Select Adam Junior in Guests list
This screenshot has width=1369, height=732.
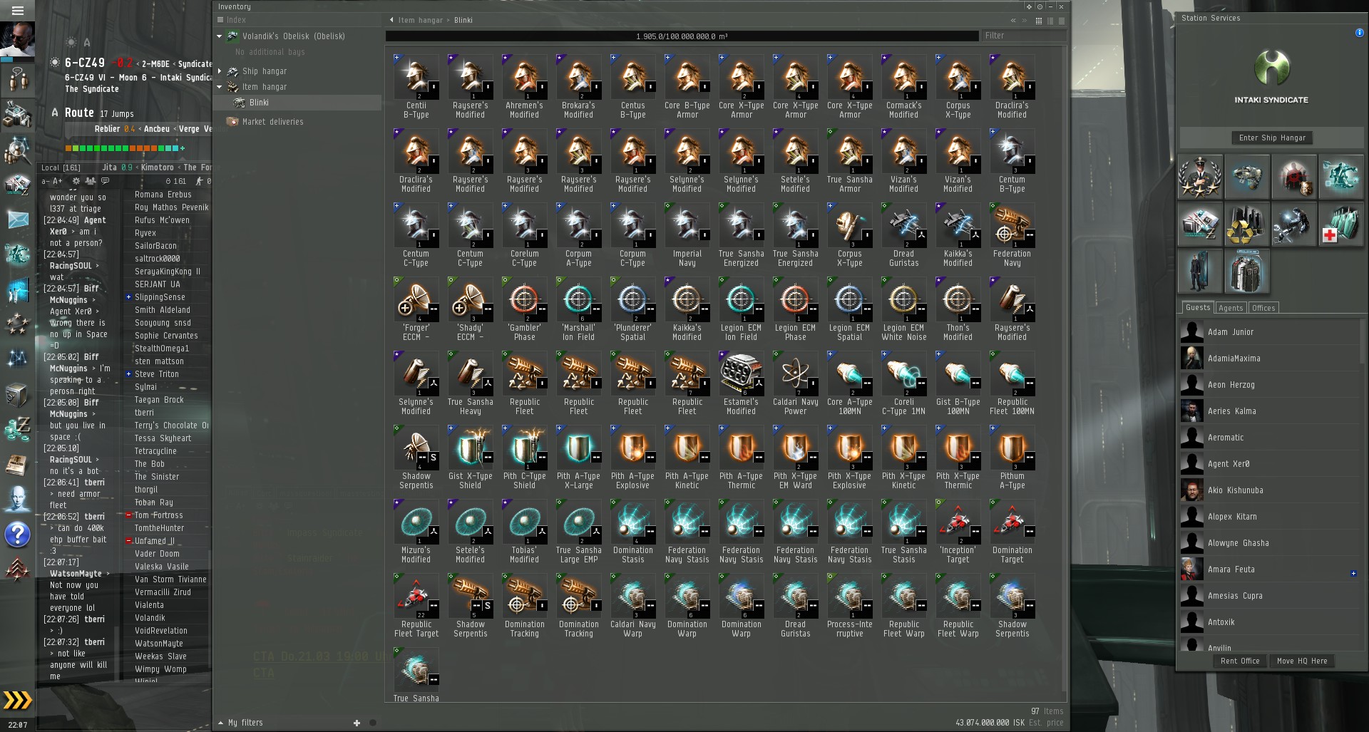tap(1269, 332)
